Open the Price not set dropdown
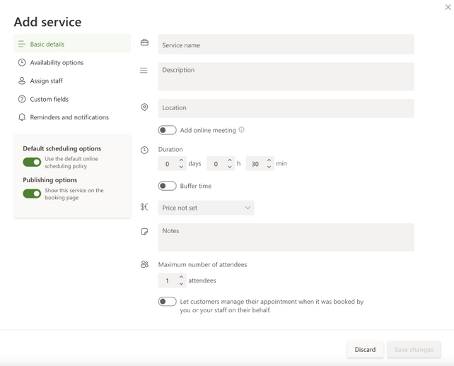Image resolution: width=454 pixels, height=366 pixels. (x=206, y=208)
